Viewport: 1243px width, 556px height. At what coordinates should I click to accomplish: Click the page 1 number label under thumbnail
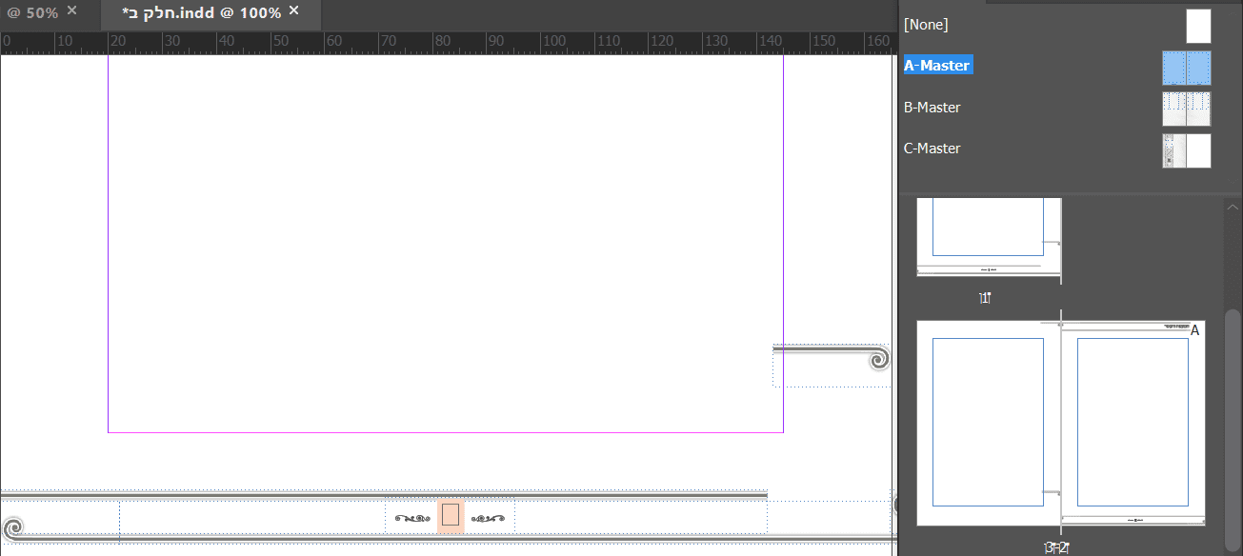point(986,298)
